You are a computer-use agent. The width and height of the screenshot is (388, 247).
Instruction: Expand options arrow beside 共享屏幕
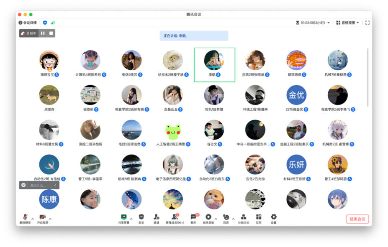131,219
